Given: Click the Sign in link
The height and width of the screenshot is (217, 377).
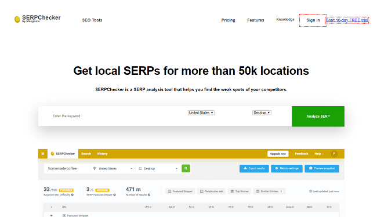Looking at the screenshot, I should click(x=313, y=20).
